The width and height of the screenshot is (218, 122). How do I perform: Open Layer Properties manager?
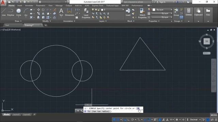[x=86, y=13]
